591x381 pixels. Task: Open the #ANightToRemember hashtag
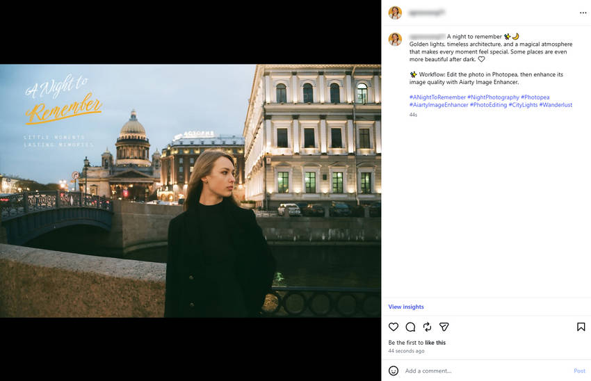437,97
